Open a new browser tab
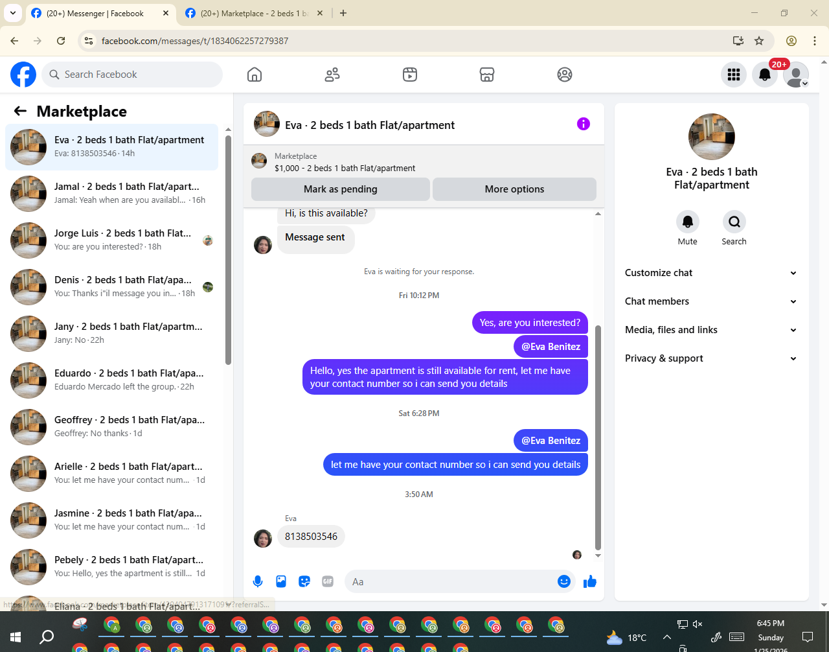 343,13
